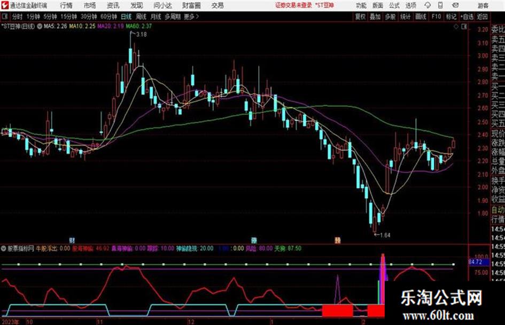
Task: Switch to the 月线 monthly tab
Action: (156, 17)
